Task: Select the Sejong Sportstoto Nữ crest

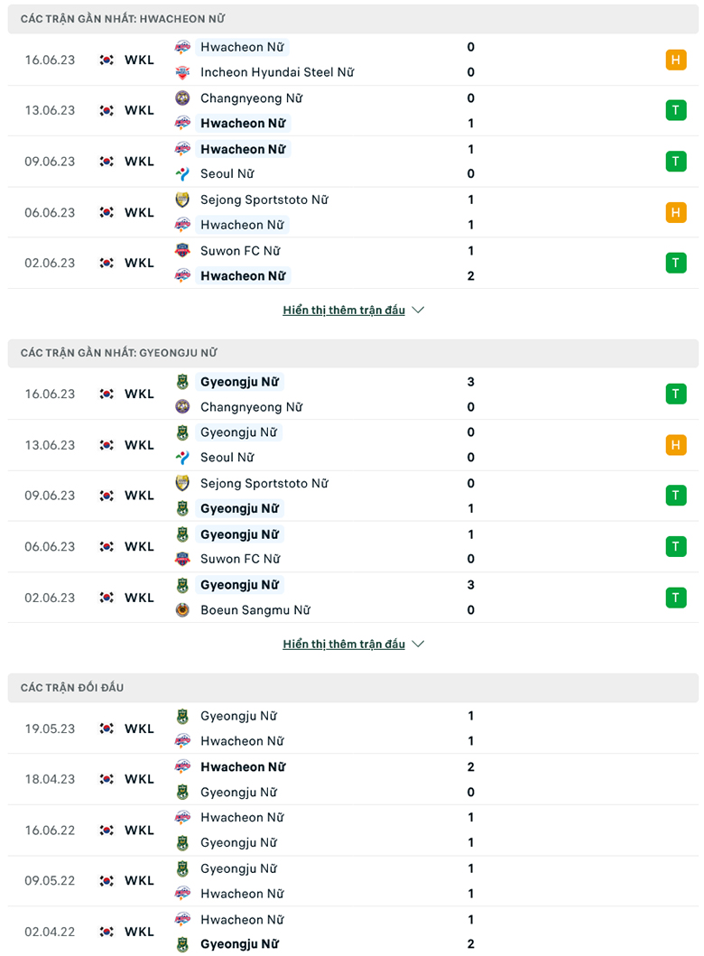Action: pyautogui.click(x=184, y=200)
